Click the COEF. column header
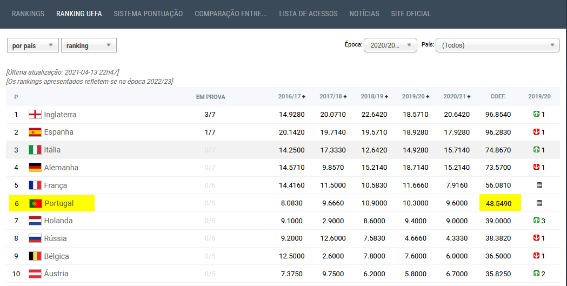The width and height of the screenshot is (567, 286). 498,97
